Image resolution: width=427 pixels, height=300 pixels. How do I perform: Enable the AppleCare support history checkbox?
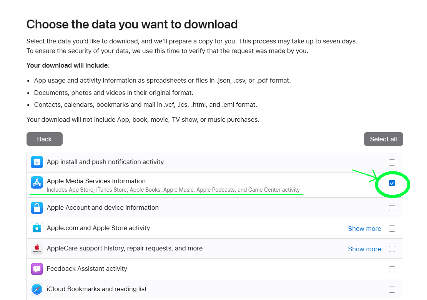click(x=392, y=249)
